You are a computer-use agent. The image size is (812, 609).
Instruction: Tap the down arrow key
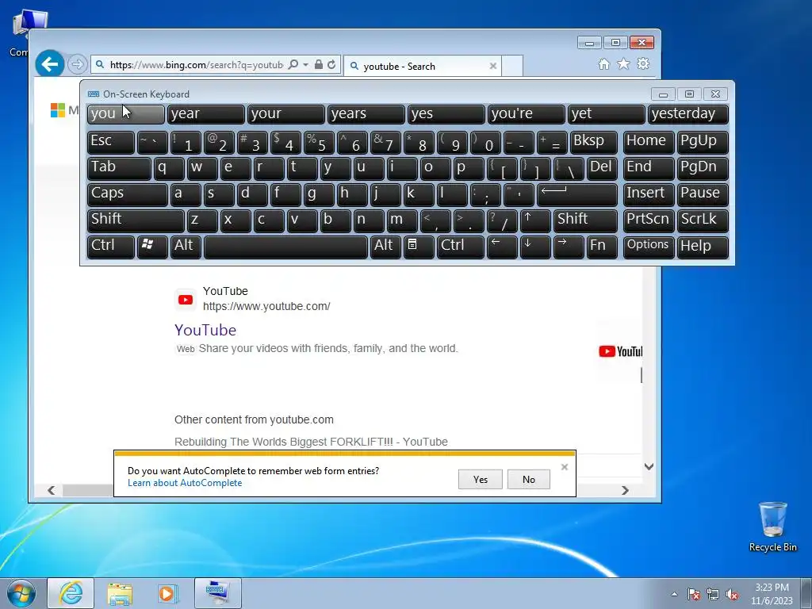[x=535, y=247]
